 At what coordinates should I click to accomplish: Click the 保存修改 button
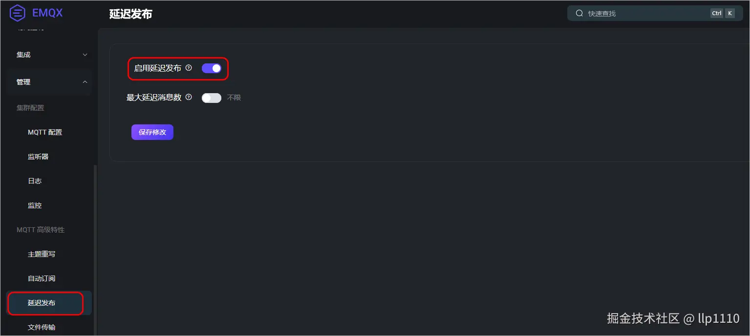coord(152,132)
